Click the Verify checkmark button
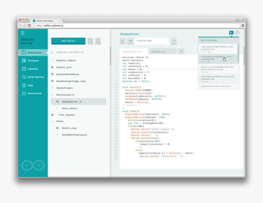This screenshot has height=203, width=263. pos(123,41)
